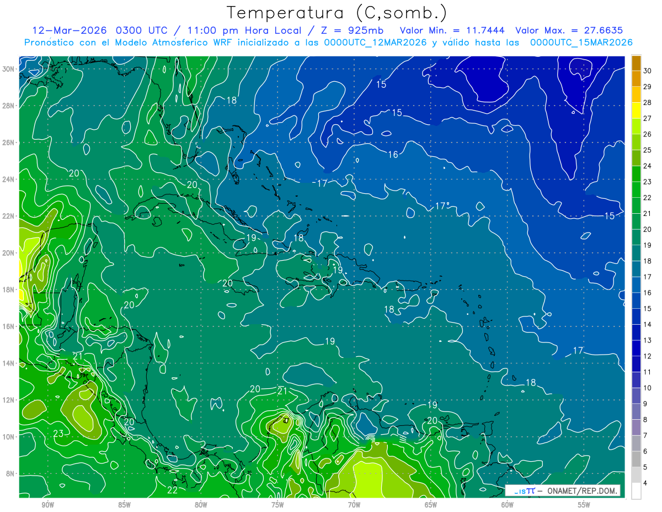Click the purple swatch between 7 and 8
The image size is (662, 512).
636,427
